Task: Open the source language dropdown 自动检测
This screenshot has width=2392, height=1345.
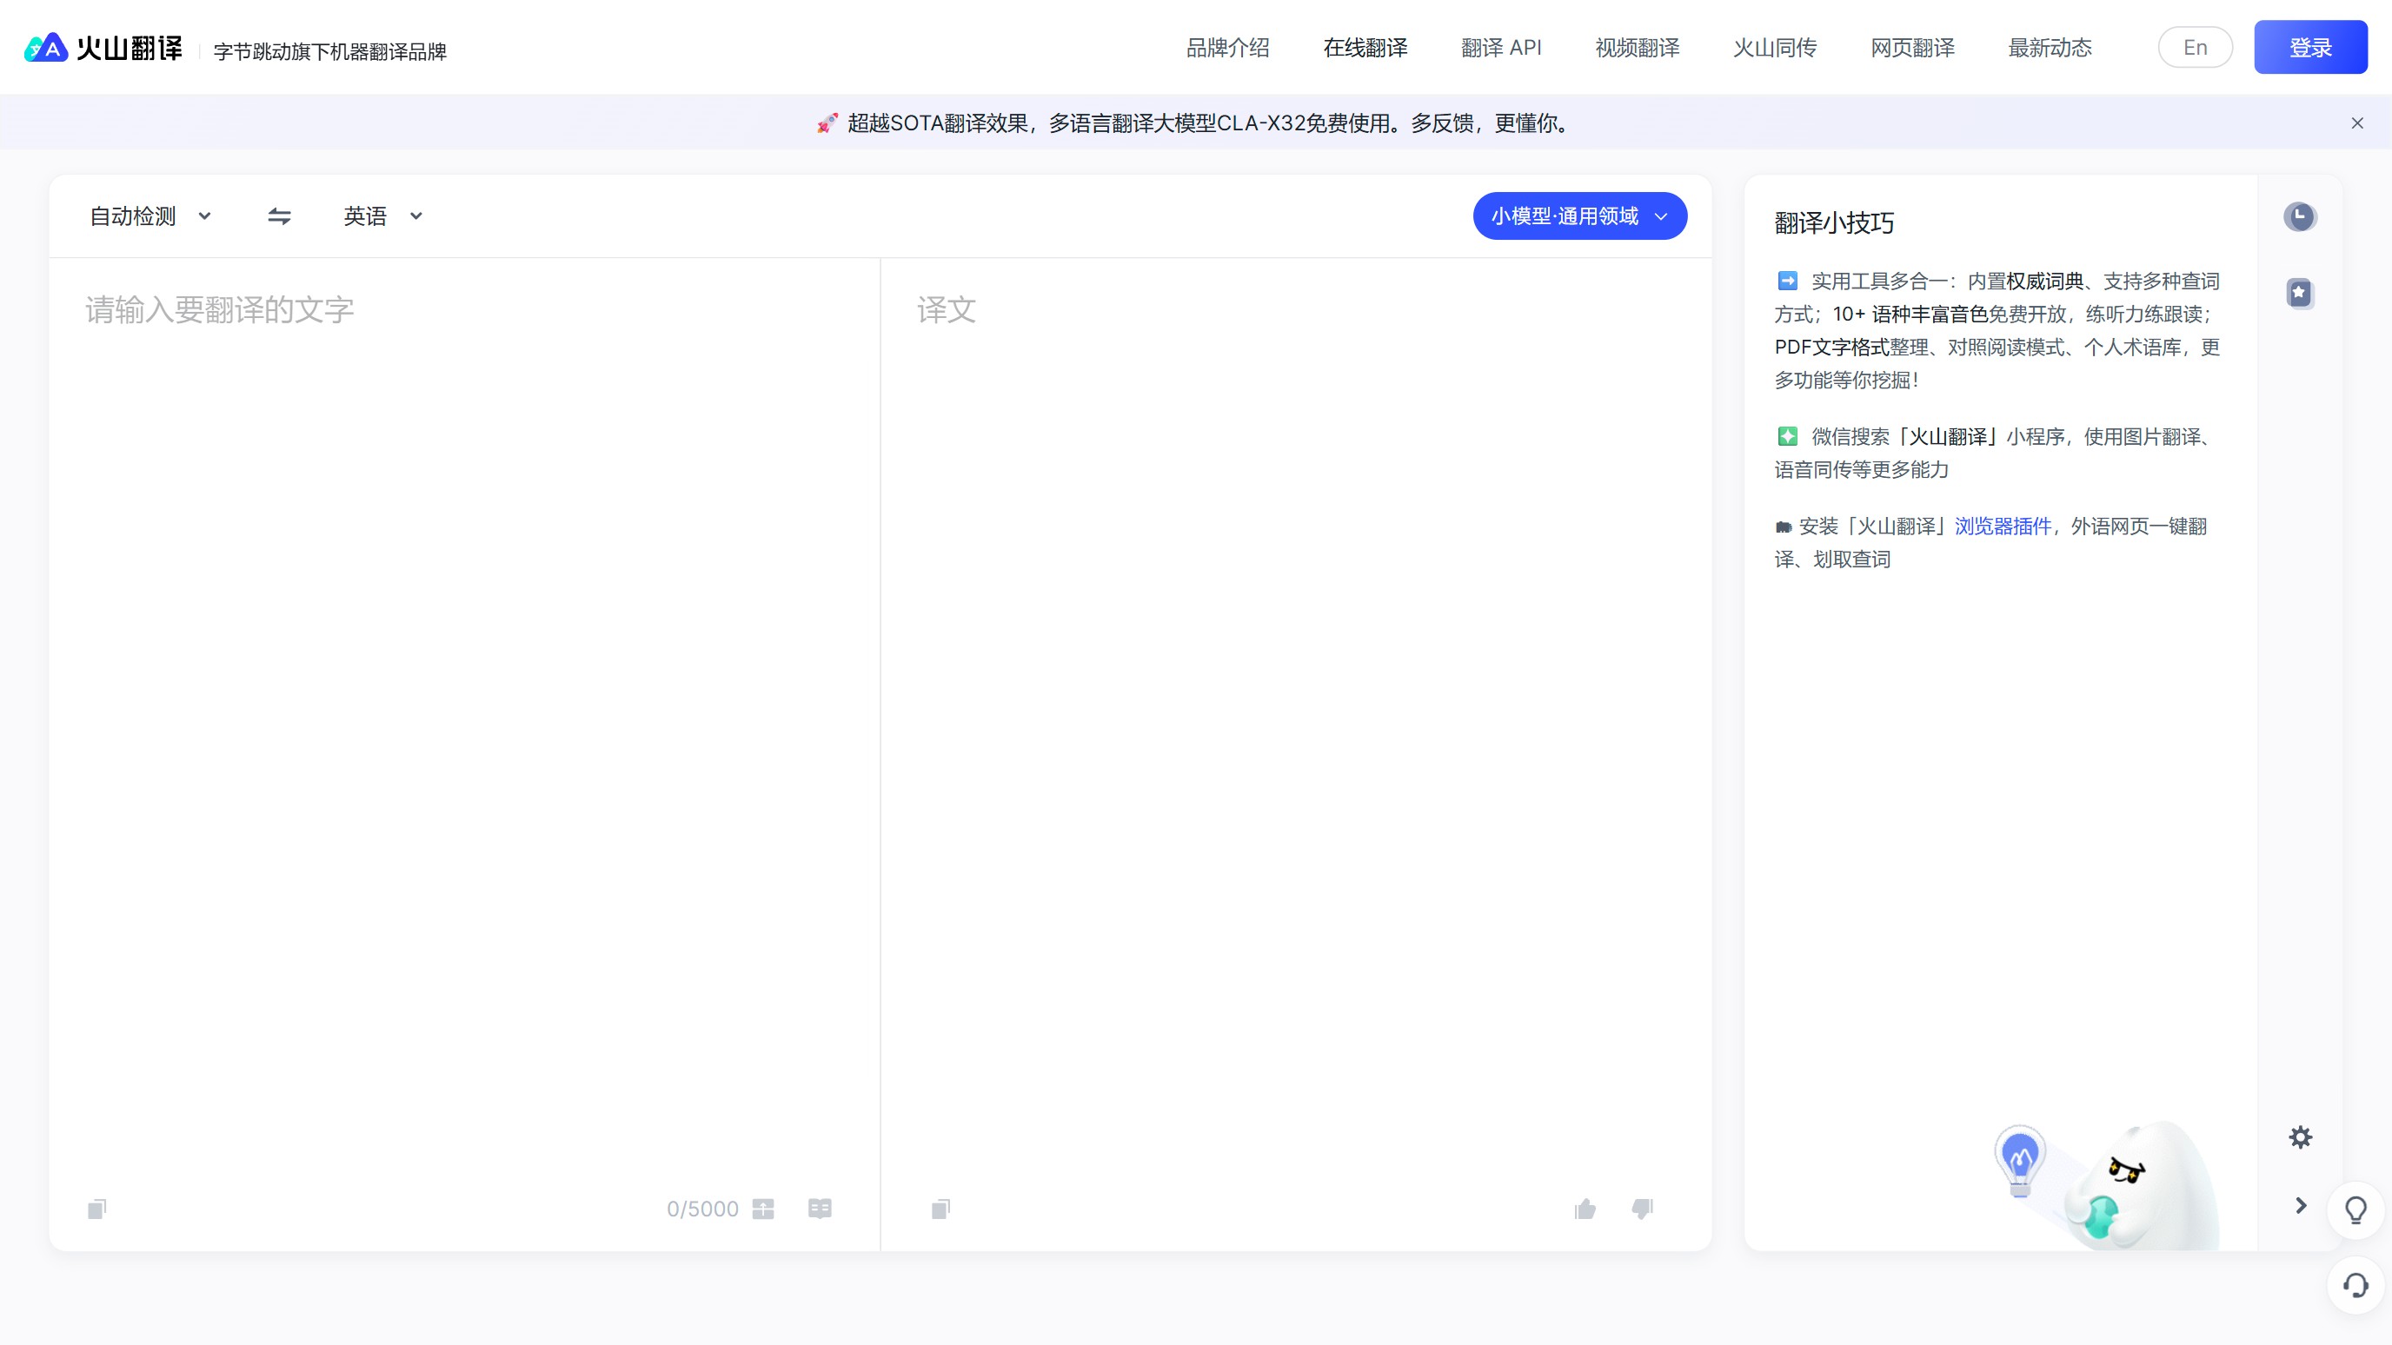Action: tap(149, 215)
